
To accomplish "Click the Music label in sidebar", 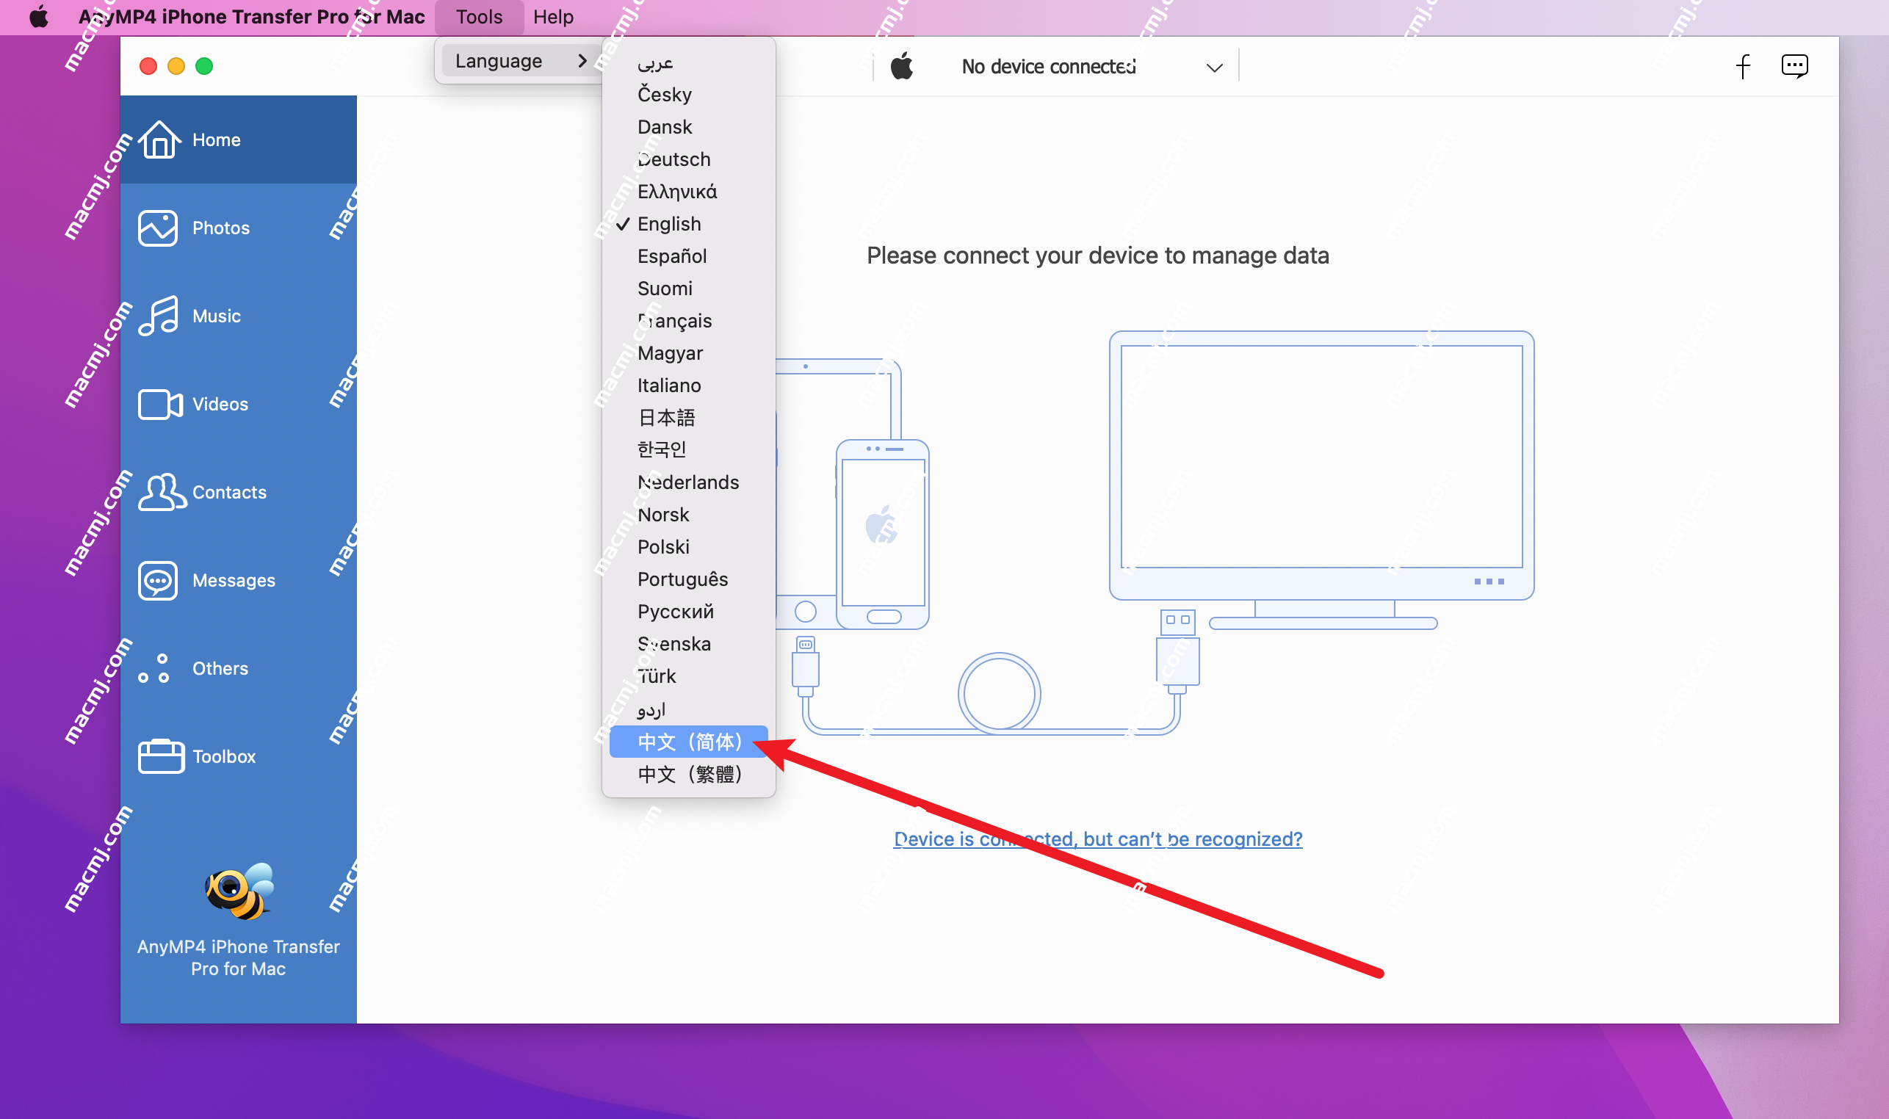I will pyautogui.click(x=217, y=316).
